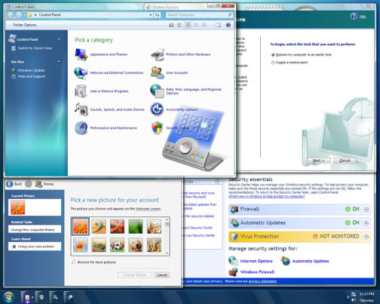Screen dimensions: 380x304
Task: Select the soccer ball account picture
Action: point(117,245)
